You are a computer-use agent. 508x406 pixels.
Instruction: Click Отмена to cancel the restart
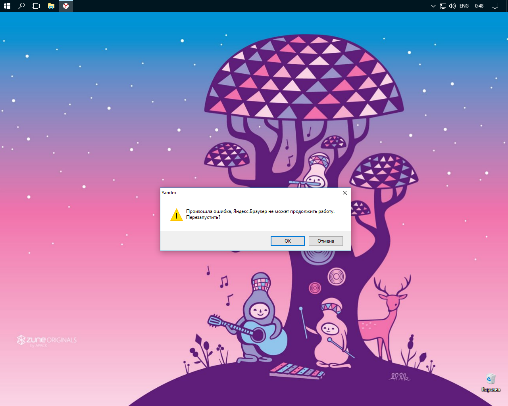tap(325, 241)
